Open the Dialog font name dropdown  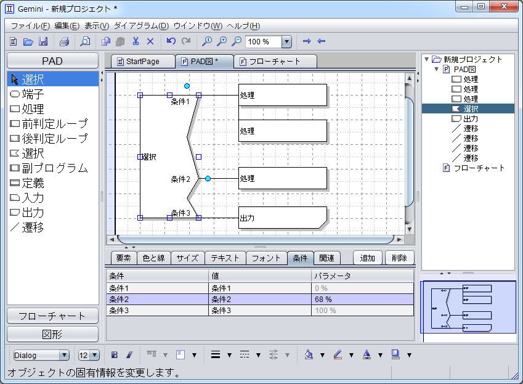(65, 355)
